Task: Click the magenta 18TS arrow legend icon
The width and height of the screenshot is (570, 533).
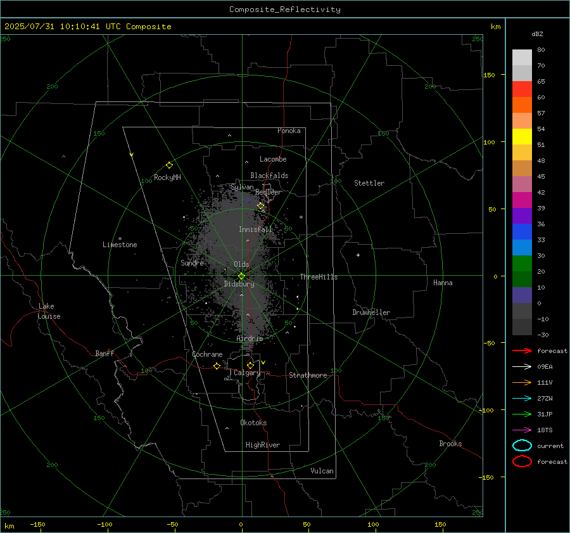Action: (522, 430)
